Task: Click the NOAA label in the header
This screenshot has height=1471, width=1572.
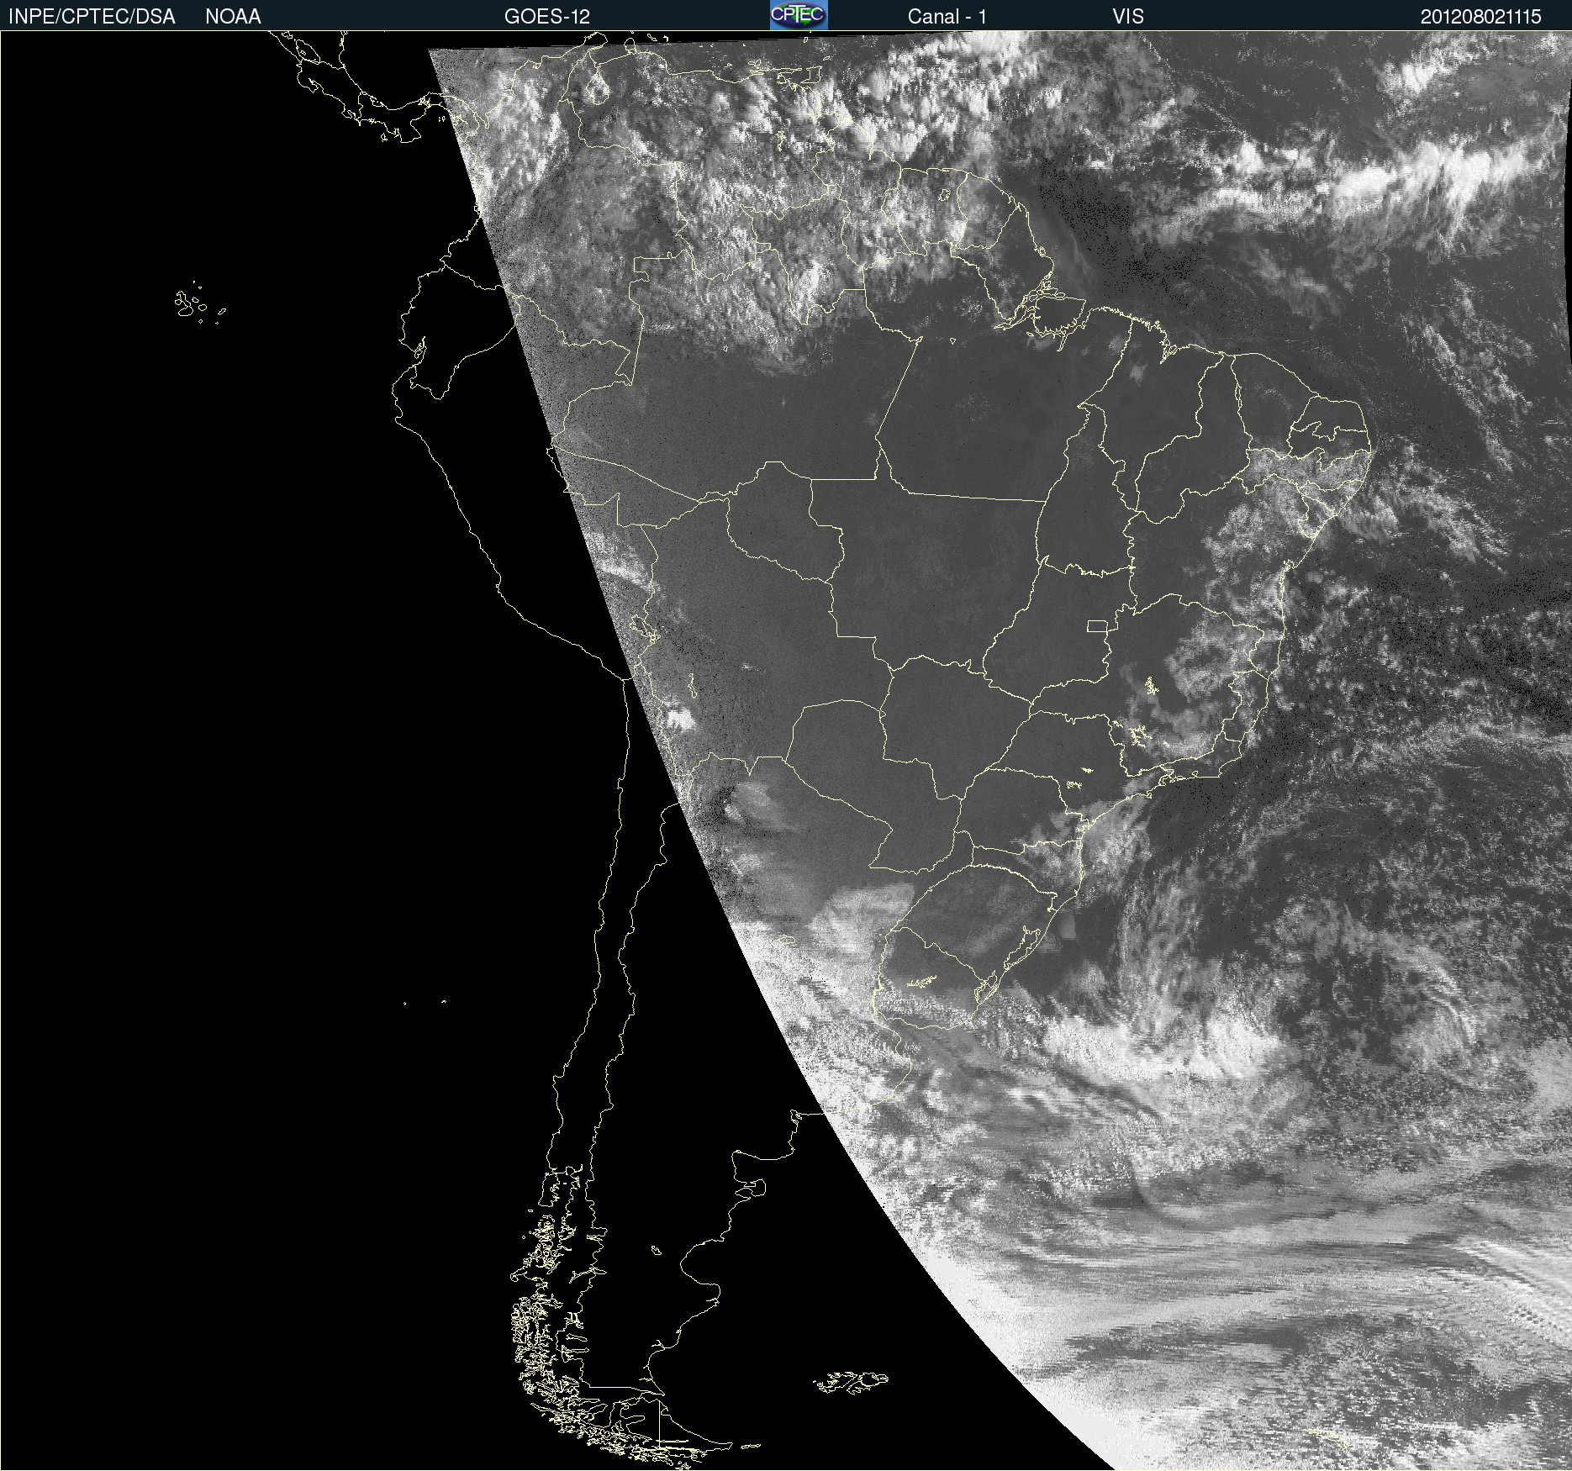Action: (x=233, y=17)
